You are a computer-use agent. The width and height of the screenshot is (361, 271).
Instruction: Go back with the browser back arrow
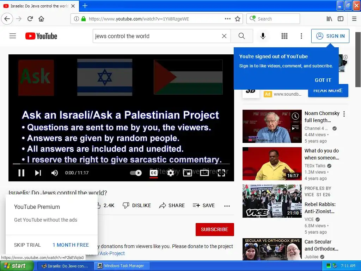(7, 19)
